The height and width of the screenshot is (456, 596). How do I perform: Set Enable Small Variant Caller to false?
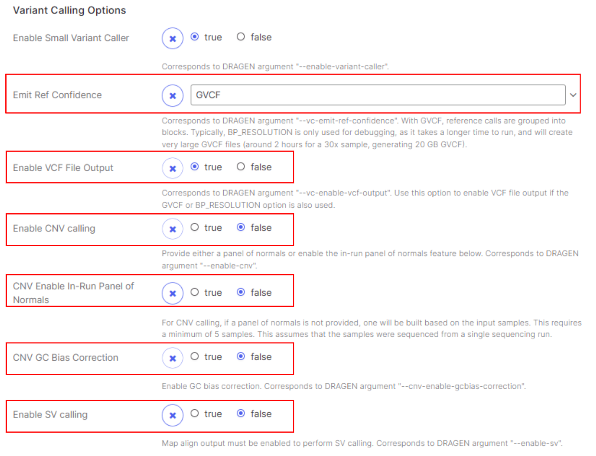coord(241,37)
